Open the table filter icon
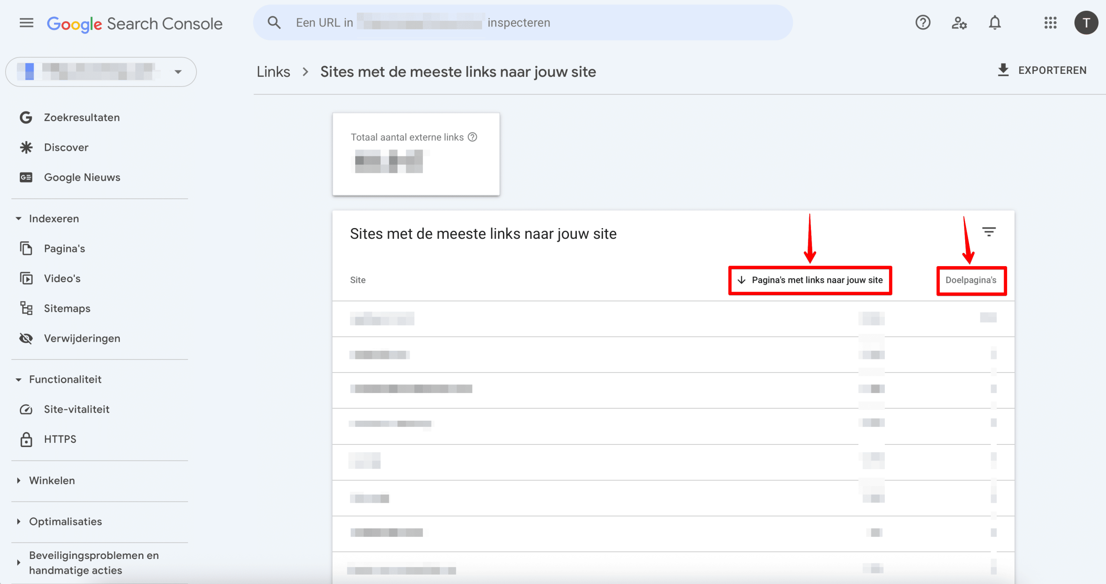1106x584 pixels. tap(989, 232)
